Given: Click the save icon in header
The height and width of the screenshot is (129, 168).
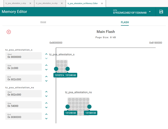Looking at the screenshot, I should 161,11.
